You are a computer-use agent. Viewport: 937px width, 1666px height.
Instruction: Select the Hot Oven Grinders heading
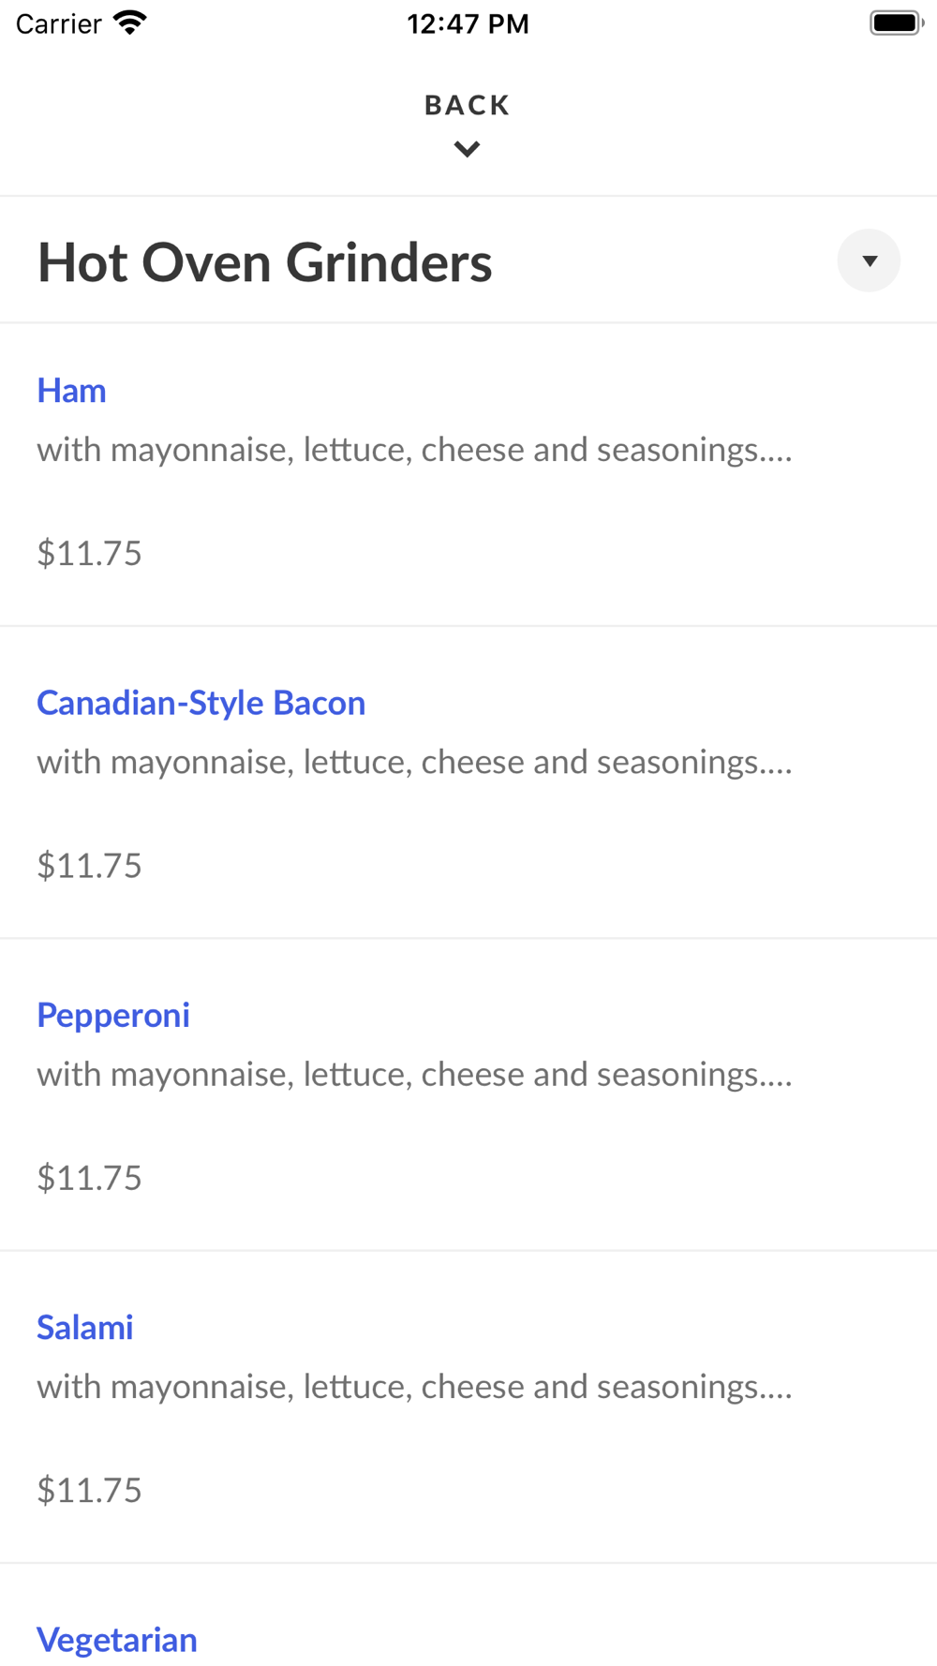click(x=264, y=262)
